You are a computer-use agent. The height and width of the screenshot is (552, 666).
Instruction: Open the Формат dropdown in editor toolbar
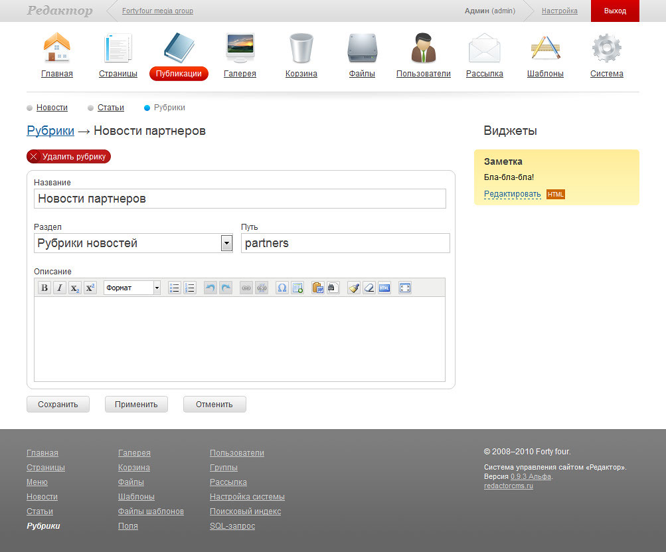pos(132,288)
